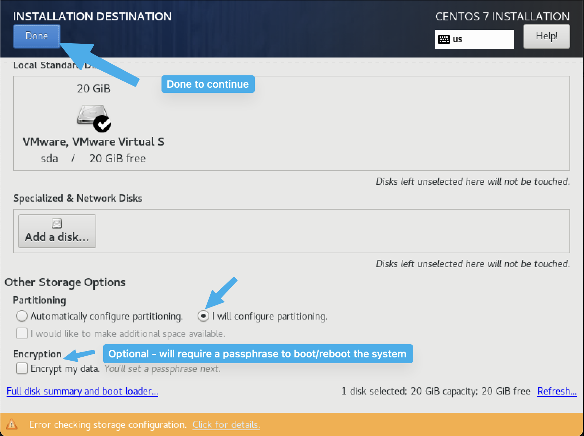The width and height of the screenshot is (584, 436).
Task: Click the Help! button
Action: click(x=546, y=36)
